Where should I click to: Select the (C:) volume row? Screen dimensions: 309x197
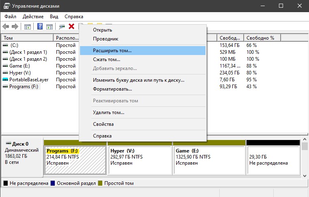(x=14, y=45)
